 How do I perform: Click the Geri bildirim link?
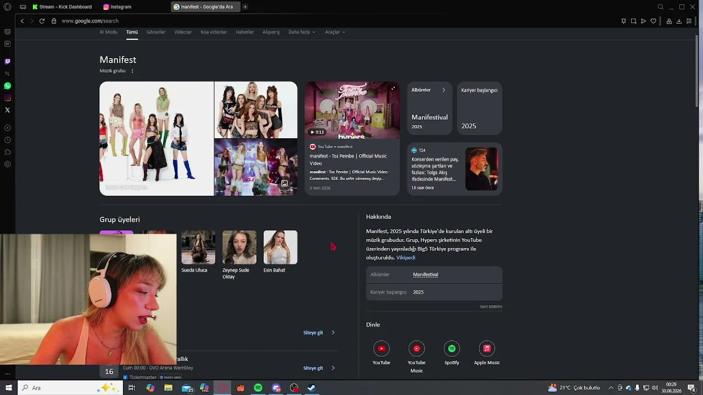tap(491, 307)
